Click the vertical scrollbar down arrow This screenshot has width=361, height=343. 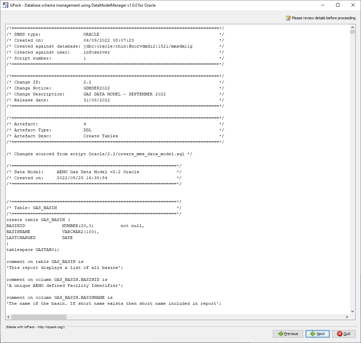tap(353, 311)
